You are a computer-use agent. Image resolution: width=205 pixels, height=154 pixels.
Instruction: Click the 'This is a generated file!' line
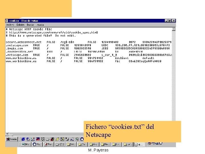(41, 36)
